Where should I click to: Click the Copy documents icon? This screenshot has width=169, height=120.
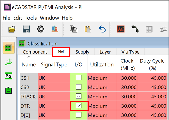pos(73,29)
